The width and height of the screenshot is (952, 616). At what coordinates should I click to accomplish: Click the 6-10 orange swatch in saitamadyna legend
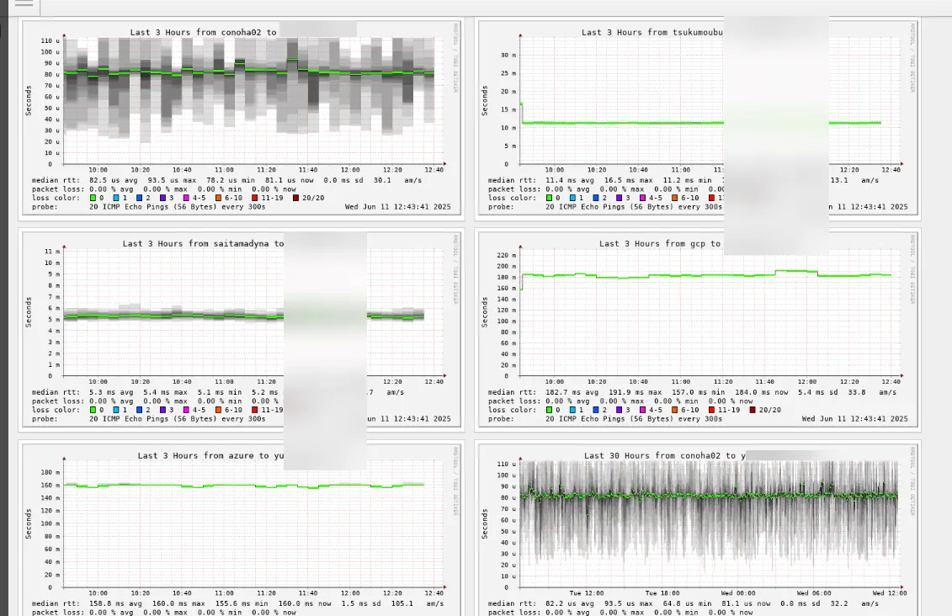pos(219,410)
